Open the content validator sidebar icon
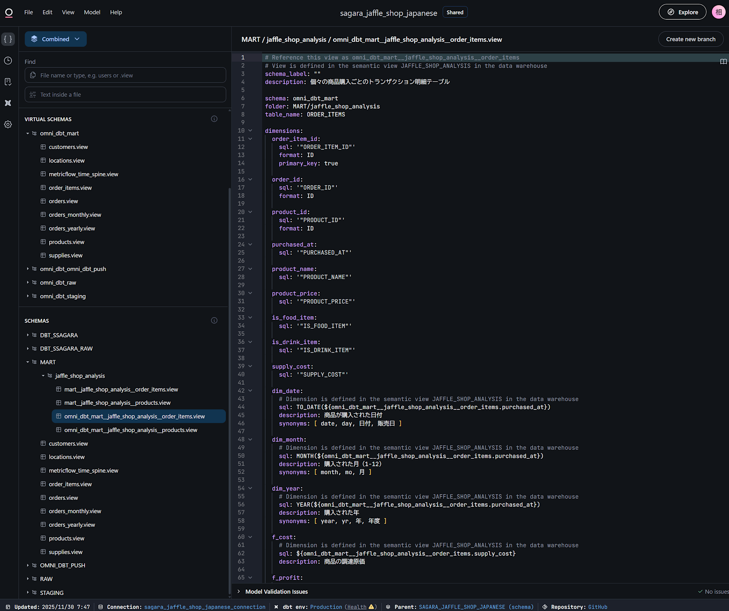Viewport: 729px width, 611px height. tap(8, 82)
